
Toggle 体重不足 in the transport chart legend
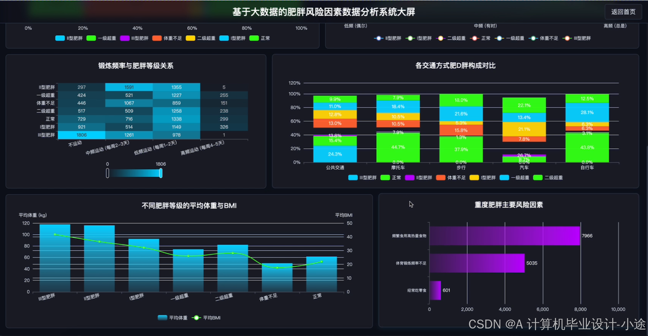(x=451, y=177)
